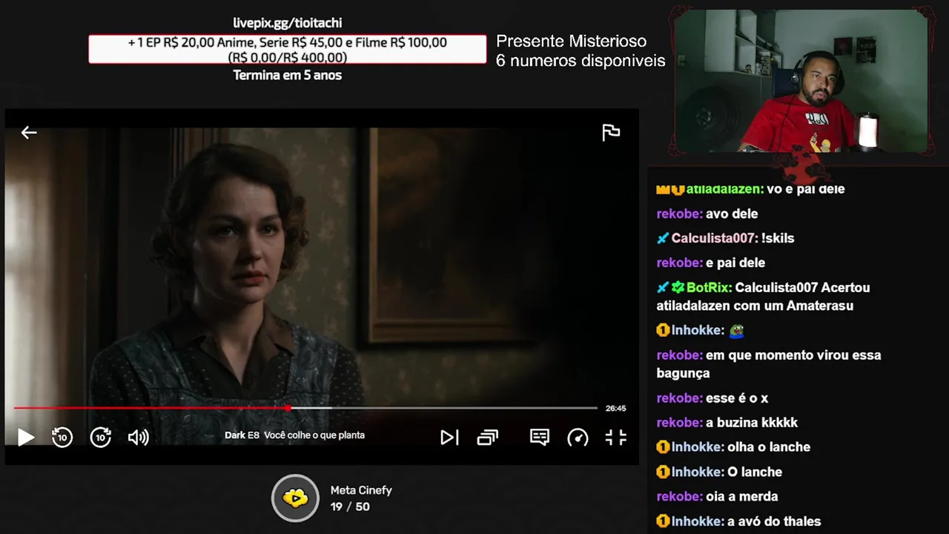Click the 'Acertou atiladalazen com um Amaterasu' message
Screen dimensions: 949x534
tap(764, 297)
